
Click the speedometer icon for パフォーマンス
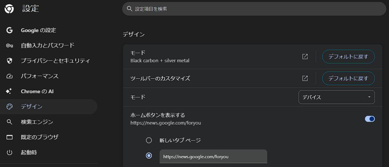[9, 76]
